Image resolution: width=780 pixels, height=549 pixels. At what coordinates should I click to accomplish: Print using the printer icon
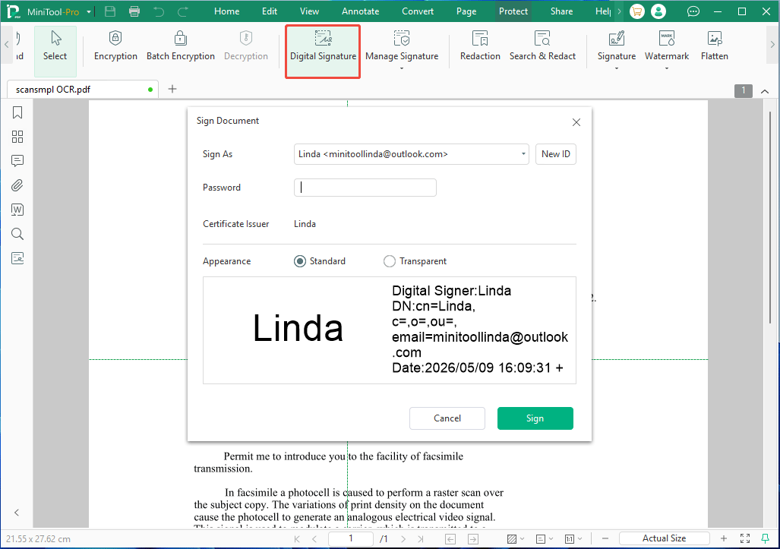tap(134, 11)
